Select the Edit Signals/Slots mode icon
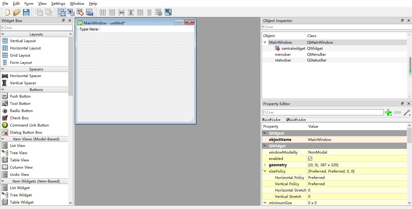 point(71,12)
